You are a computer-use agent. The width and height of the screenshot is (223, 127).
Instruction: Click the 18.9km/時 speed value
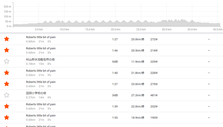coord(138,118)
